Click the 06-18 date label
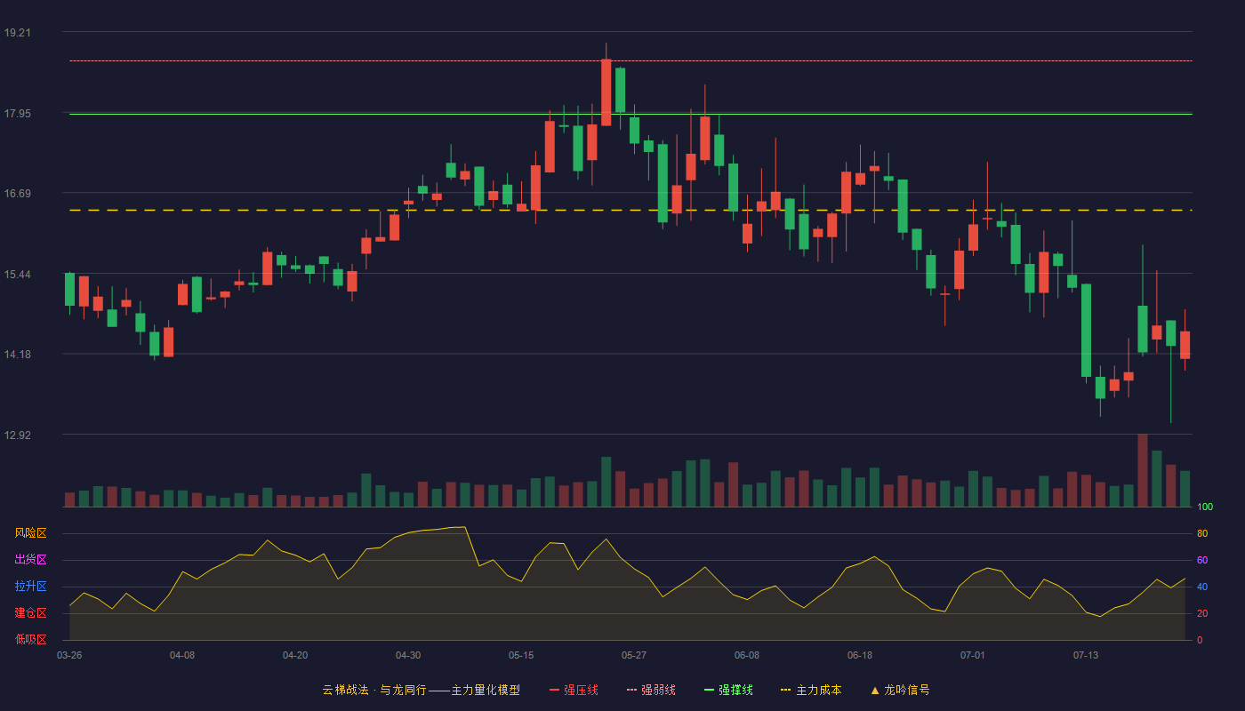Viewport: 1245px width, 711px height. tap(860, 655)
